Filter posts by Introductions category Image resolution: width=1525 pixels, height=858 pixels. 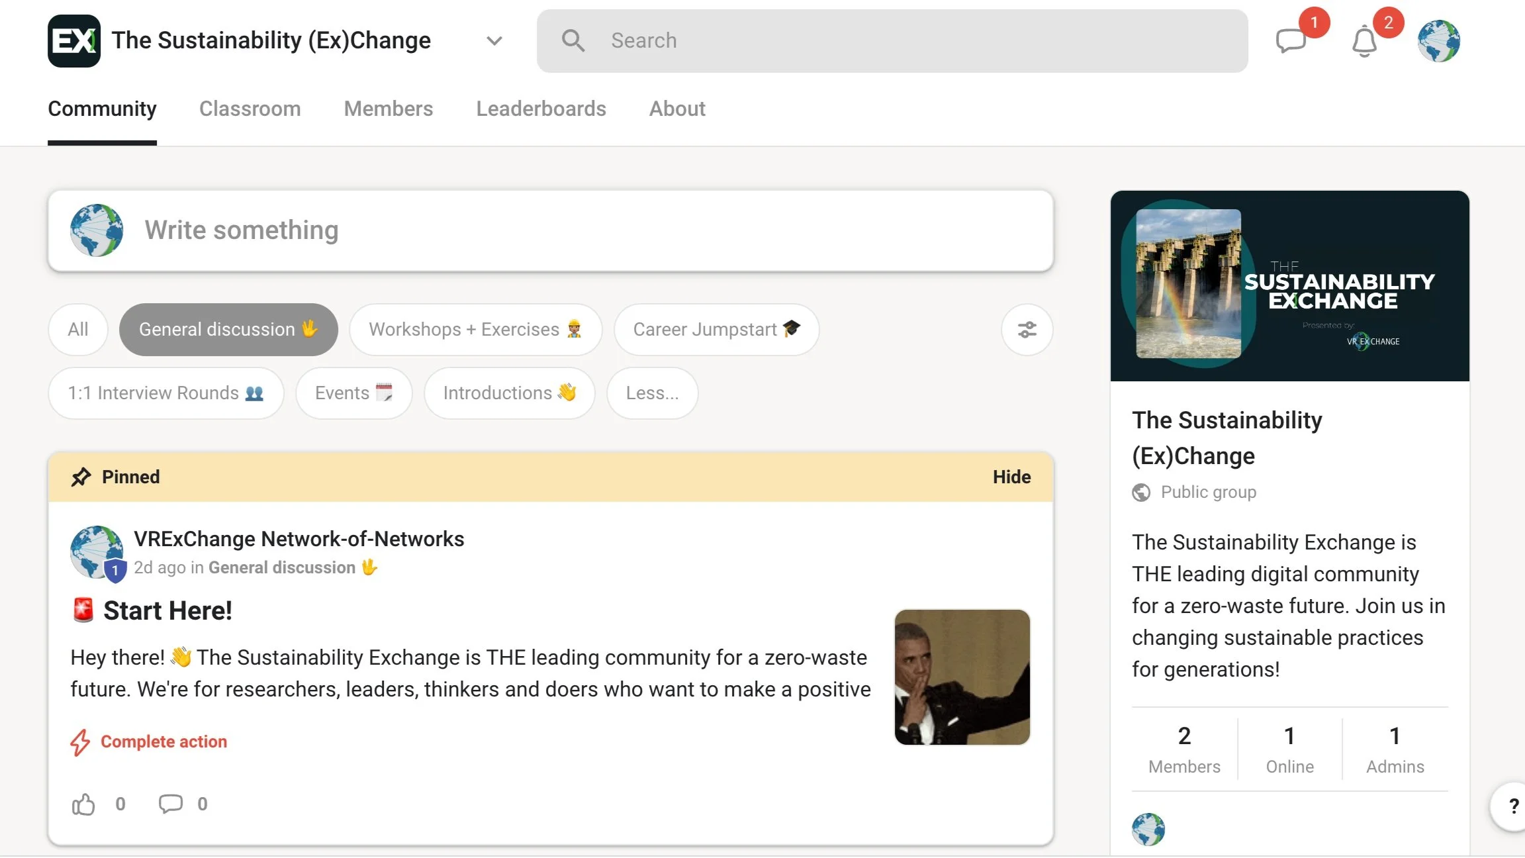[x=509, y=393]
